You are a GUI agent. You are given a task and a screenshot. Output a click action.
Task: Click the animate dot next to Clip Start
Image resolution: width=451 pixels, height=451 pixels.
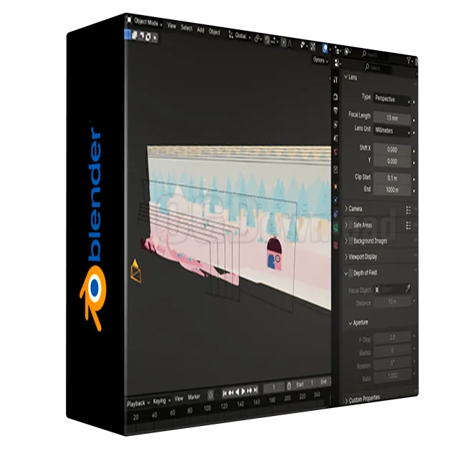coord(414,179)
